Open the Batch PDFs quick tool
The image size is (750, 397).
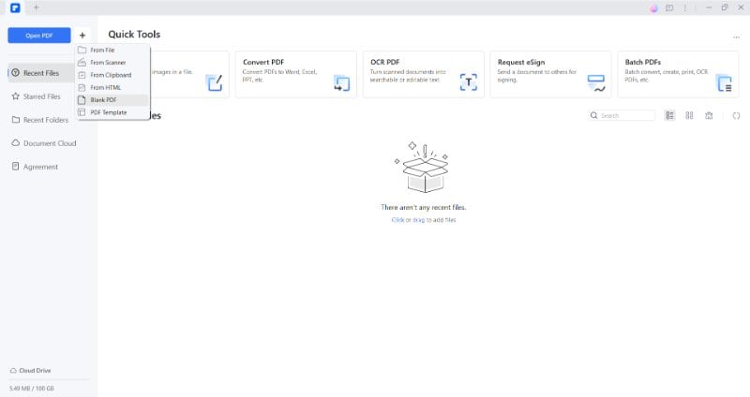[678, 75]
